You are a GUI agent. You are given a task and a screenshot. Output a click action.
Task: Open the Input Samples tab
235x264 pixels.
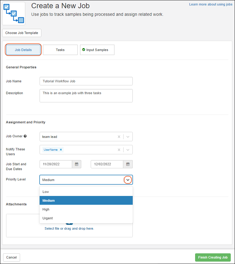(x=97, y=50)
